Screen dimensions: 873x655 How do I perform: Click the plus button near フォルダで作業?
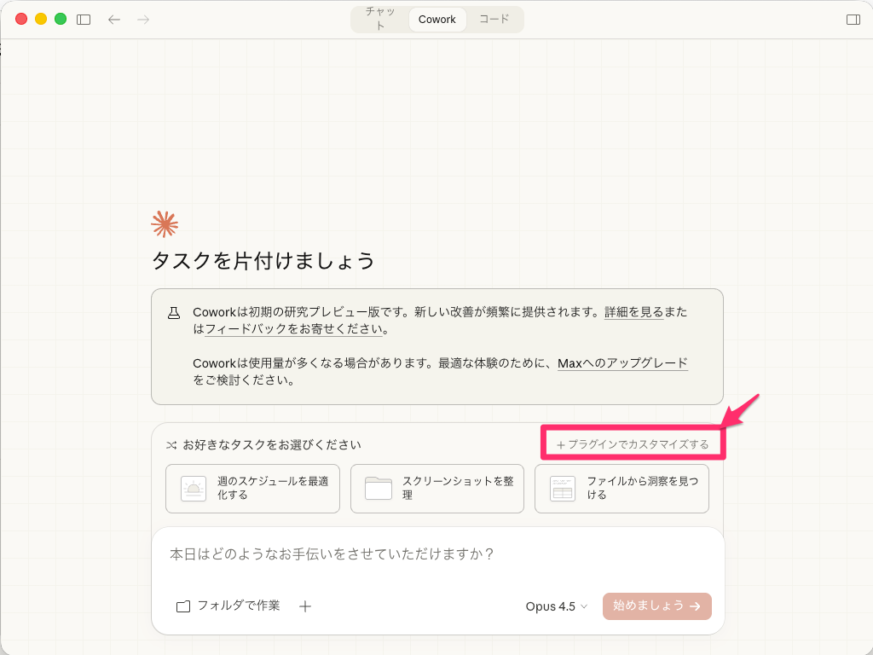pos(305,606)
